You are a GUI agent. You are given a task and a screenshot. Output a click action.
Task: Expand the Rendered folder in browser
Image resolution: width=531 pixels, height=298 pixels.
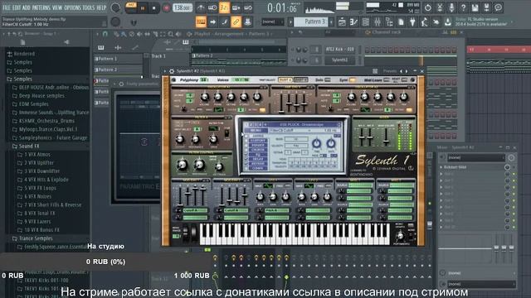24,54
